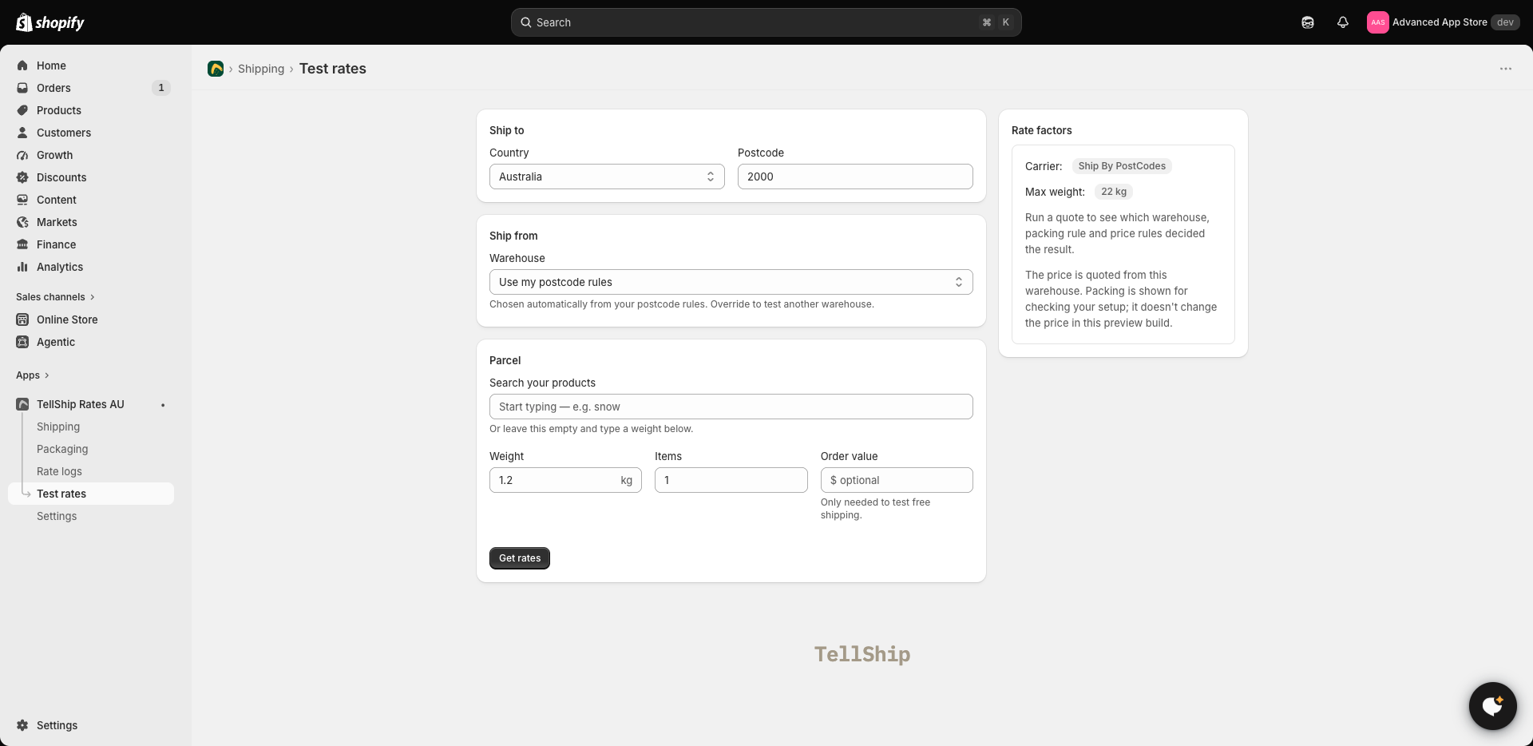Screen dimensions: 1533x746
Task: Open the Rate logs submenu item
Action: point(59,471)
